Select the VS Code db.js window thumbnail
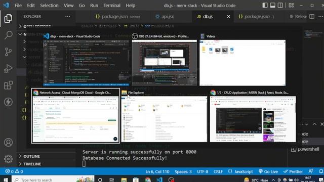 tap(86, 60)
